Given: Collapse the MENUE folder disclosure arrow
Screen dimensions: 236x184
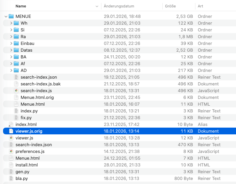Looking at the screenshot, I should [6, 16].
